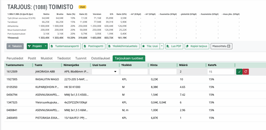Expand the Projekti dropdown arrow
The width and height of the screenshot is (266, 130).
point(46,46)
